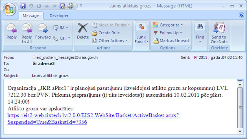Expand the adrese3 recipient group
The width and height of the screenshot is (247, 139).
[35, 64]
